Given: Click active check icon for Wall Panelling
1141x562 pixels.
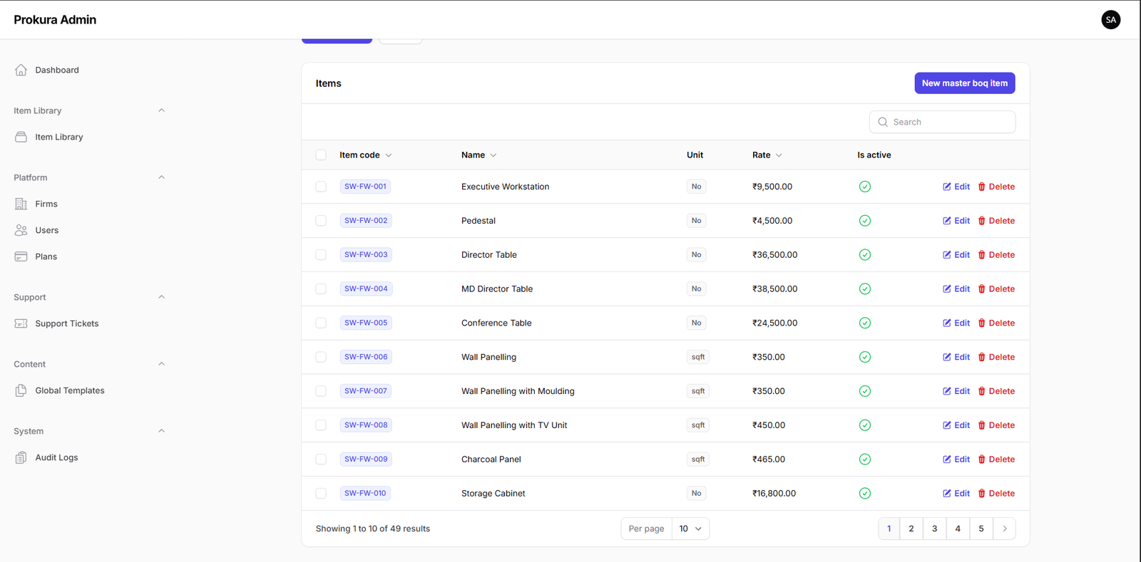Looking at the screenshot, I should pyautogui.click(x=865, y=357).
